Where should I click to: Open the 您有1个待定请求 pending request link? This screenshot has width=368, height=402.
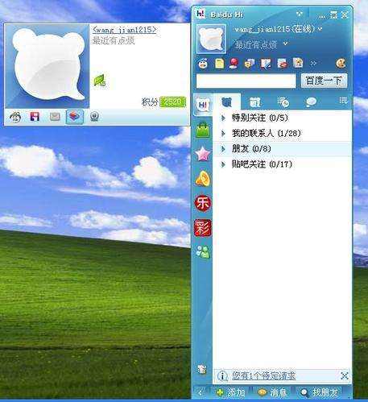[x=263, y=375]
